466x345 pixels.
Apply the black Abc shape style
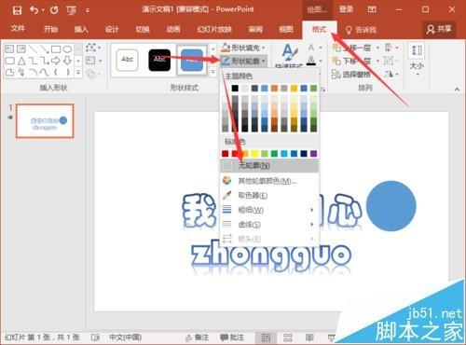tap(159, 60)
